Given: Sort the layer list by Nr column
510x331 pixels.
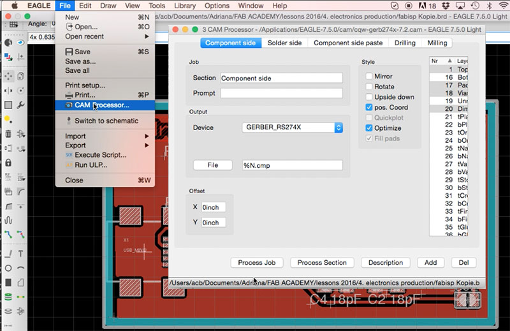Looking at the screenshot, I should click(441, 61).
